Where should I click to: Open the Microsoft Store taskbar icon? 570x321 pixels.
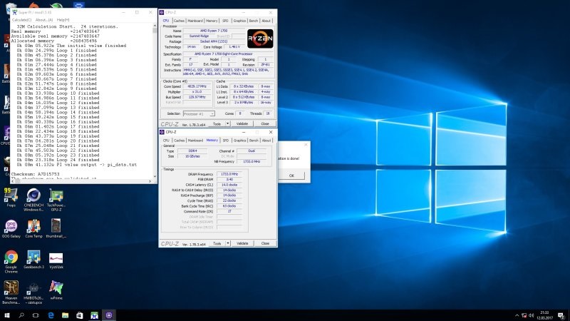point(80,315)
